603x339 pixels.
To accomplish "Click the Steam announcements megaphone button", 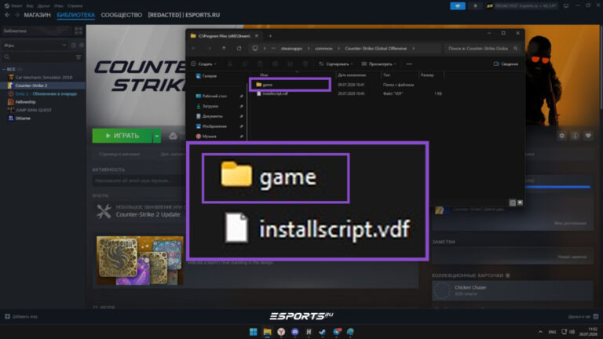I will coord(458,5).
